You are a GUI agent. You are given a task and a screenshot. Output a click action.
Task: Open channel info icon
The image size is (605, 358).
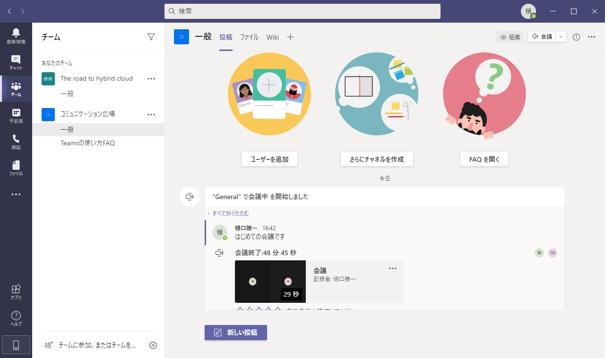coord(576,37)
